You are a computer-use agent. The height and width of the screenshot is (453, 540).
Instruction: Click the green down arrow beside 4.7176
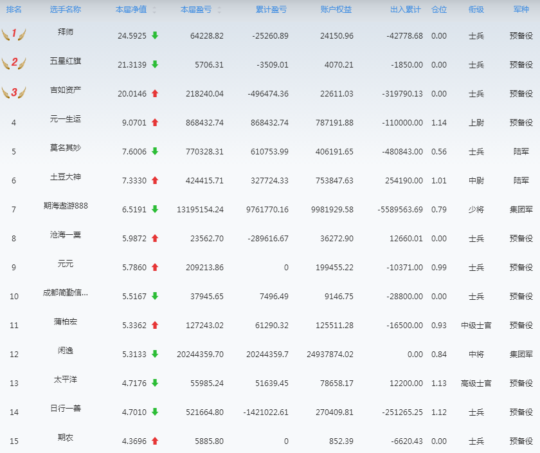(x=155, y=383)
